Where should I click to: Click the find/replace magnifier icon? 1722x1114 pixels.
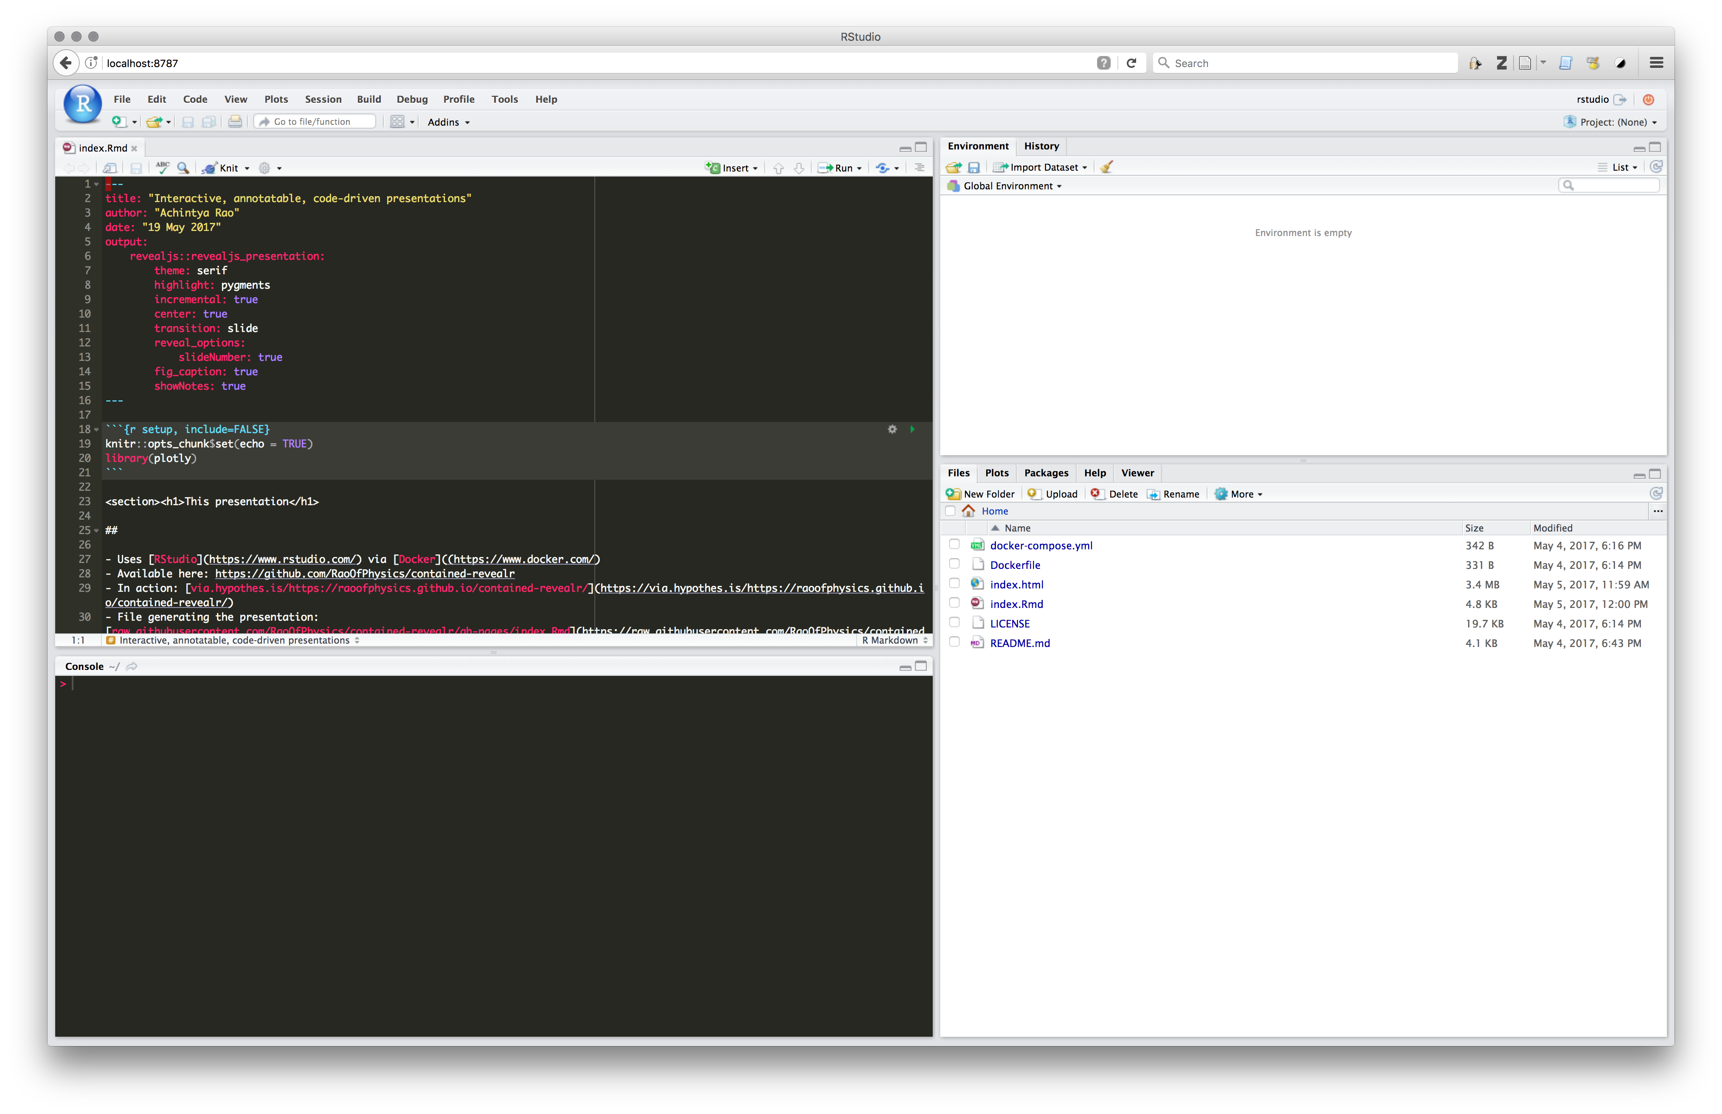(x=183, y=168)
